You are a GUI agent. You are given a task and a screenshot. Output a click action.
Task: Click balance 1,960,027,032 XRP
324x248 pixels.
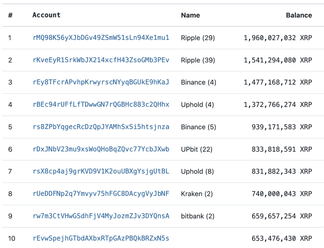point(278,38)
